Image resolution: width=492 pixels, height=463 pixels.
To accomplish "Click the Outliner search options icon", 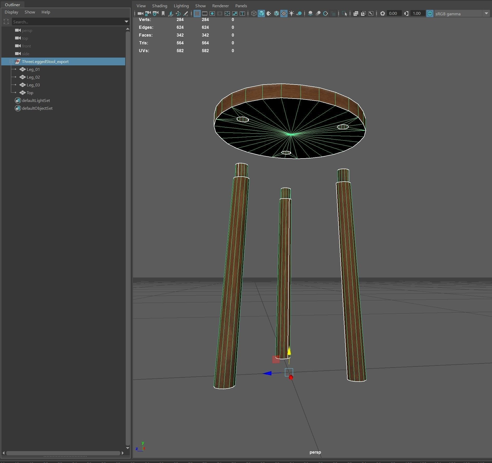I will click(6, 22).
